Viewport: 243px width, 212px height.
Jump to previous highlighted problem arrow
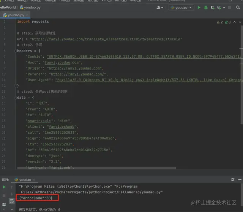point(235,22)
